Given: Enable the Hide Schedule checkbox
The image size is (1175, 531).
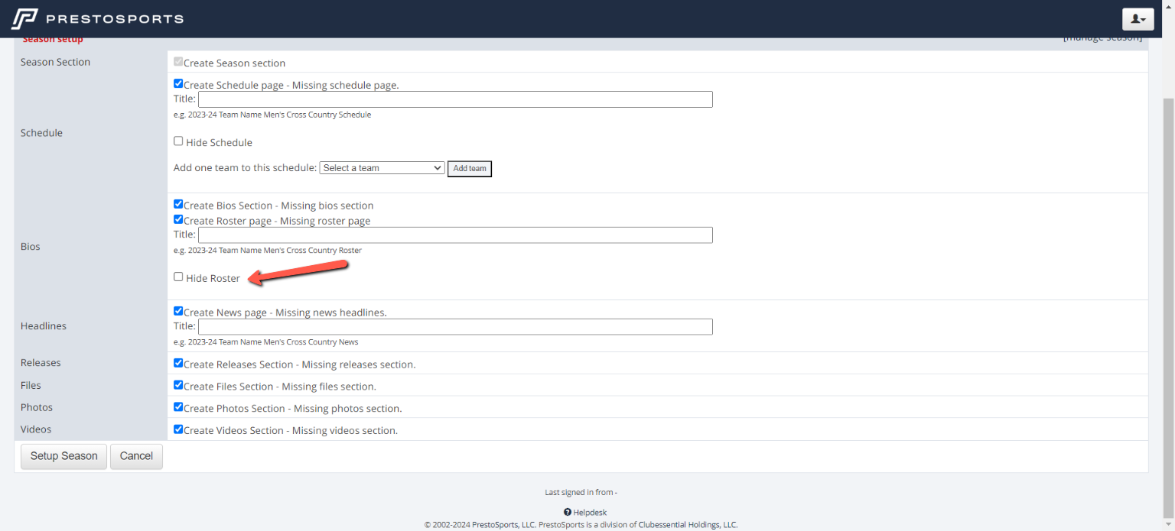Looking at the screenshot, I should pyautogui.click(x=178, y=141).
